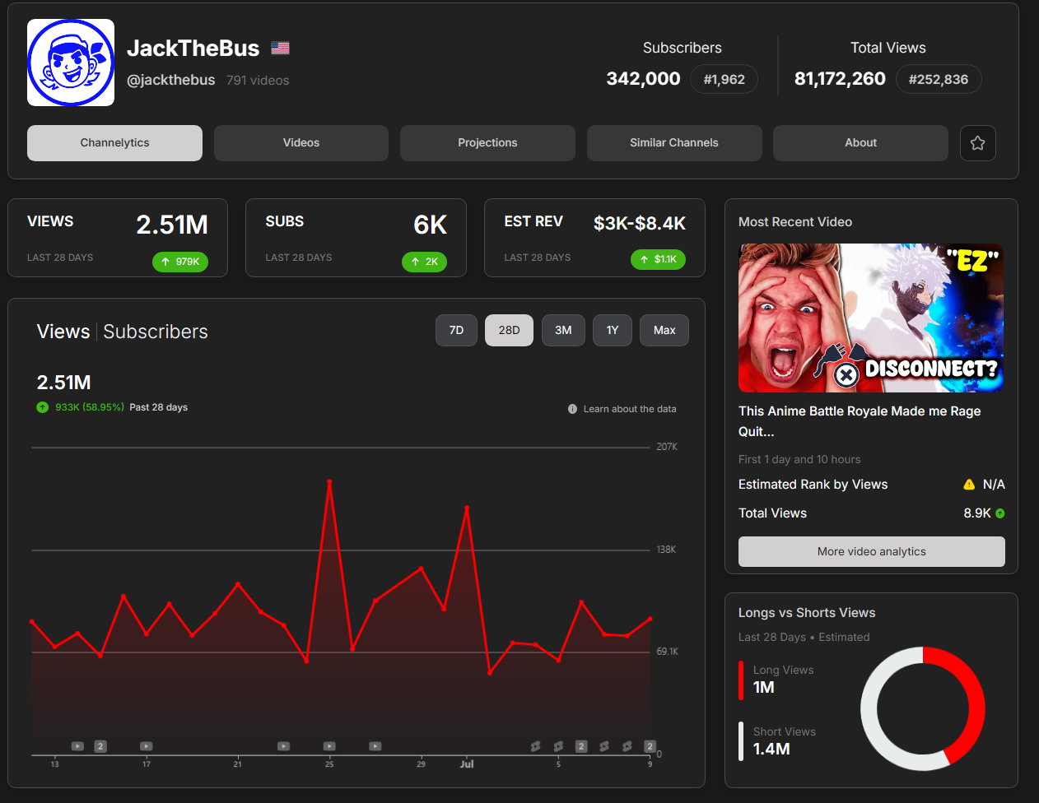Click the green arrow icon beside 933K (58.95%)
This screenshot has height=803, width=1039.
click(x=43, y=407)
